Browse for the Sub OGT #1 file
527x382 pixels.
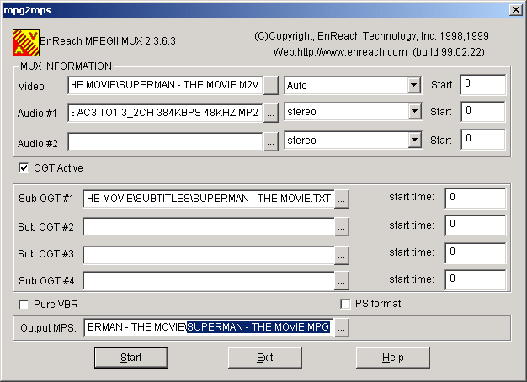tap(341, 199)
